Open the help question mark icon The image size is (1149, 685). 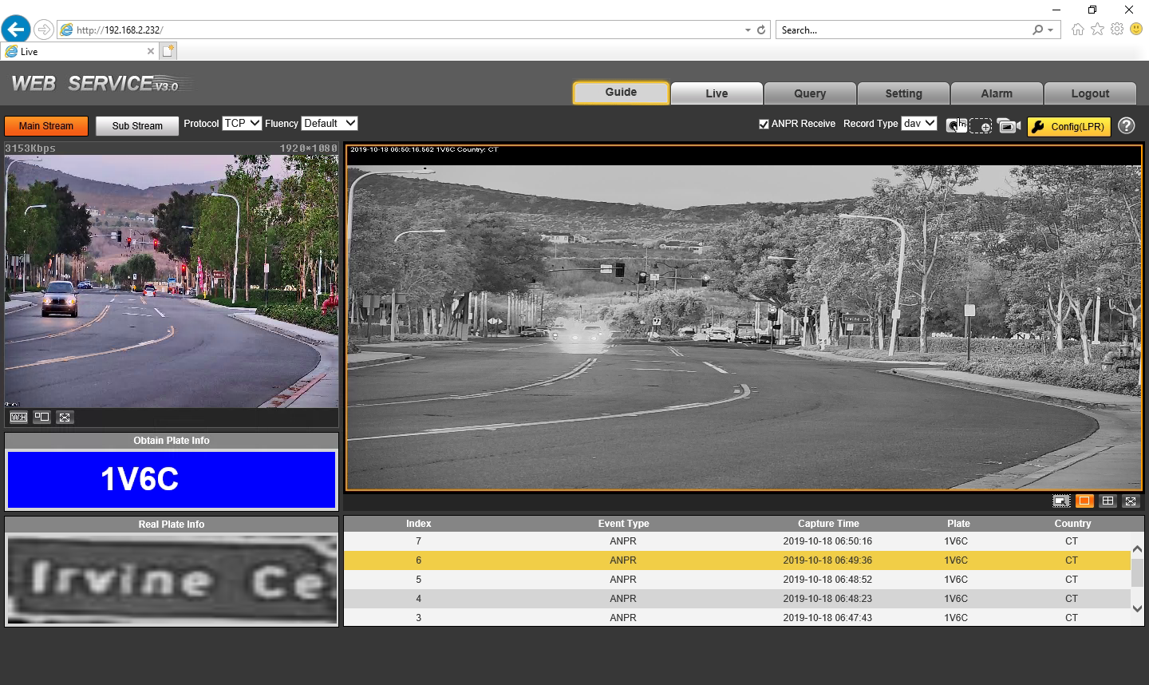pyautogui.click(x=1126, y=125)
